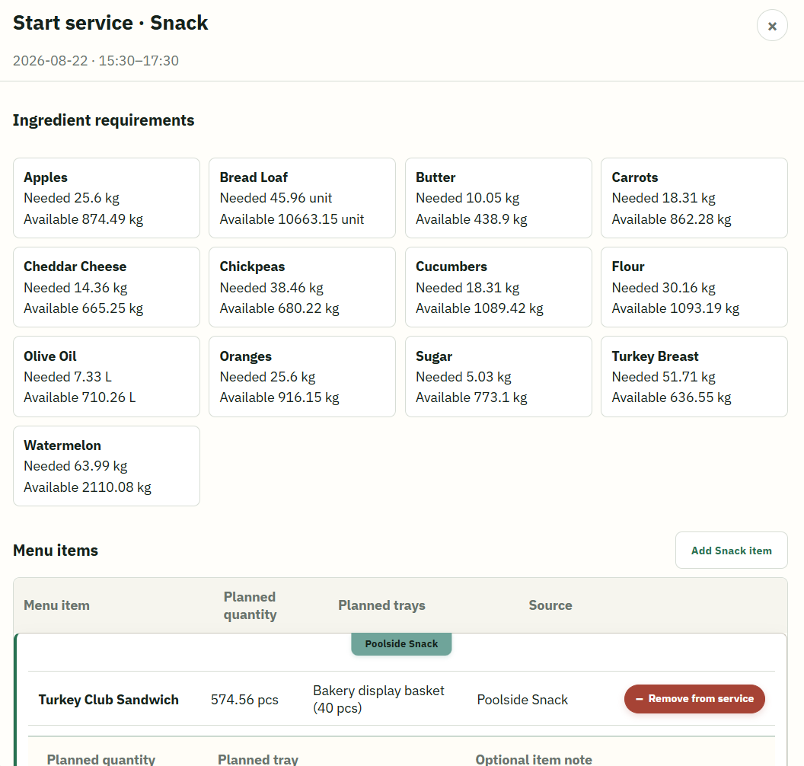Click the Watermelon ingredient card
804x766 pixels.
point(107,466)
